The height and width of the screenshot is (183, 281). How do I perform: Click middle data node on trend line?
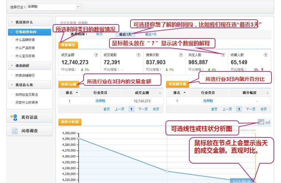click(167, 171)
